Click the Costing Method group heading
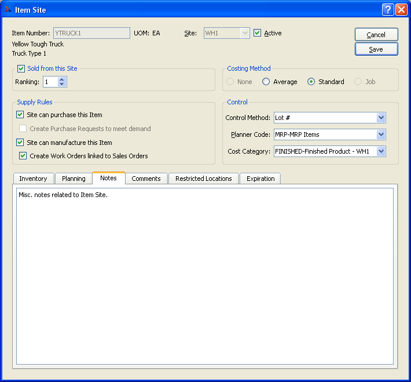Screen dimensions: 411x382 249,68
